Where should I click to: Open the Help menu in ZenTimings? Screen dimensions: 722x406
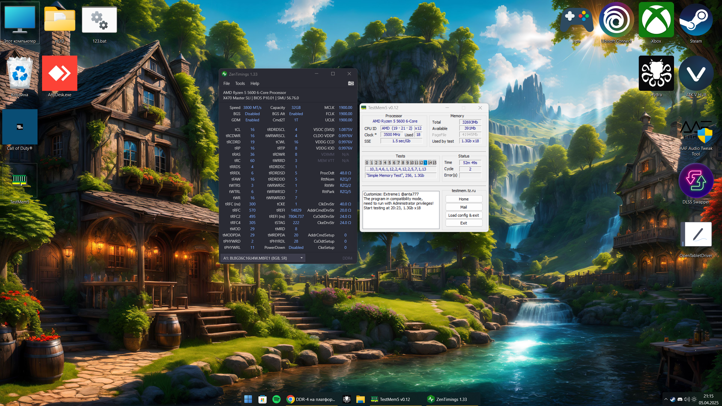(254, 84)
